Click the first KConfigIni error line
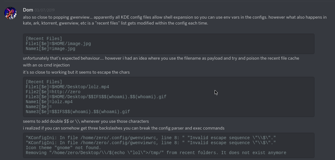335x160 pixels. [151, 138]
